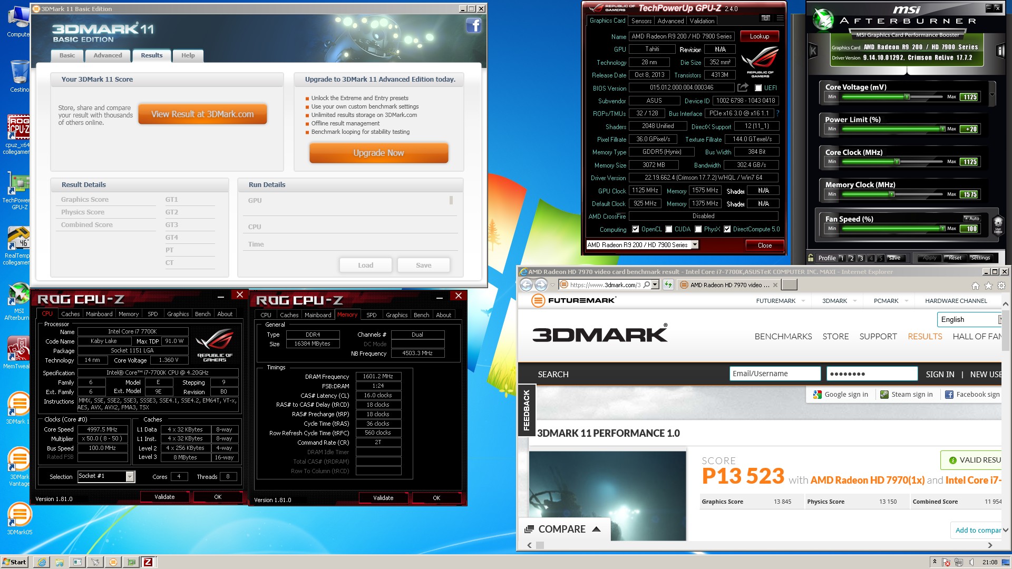Click the Upgrade Now button
This screenshot has width=1012, height=569.
point(378,153)
